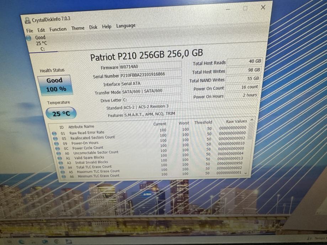Select the 'Power-On Hours' attribute text
The image size is (327, 245).
85,143
